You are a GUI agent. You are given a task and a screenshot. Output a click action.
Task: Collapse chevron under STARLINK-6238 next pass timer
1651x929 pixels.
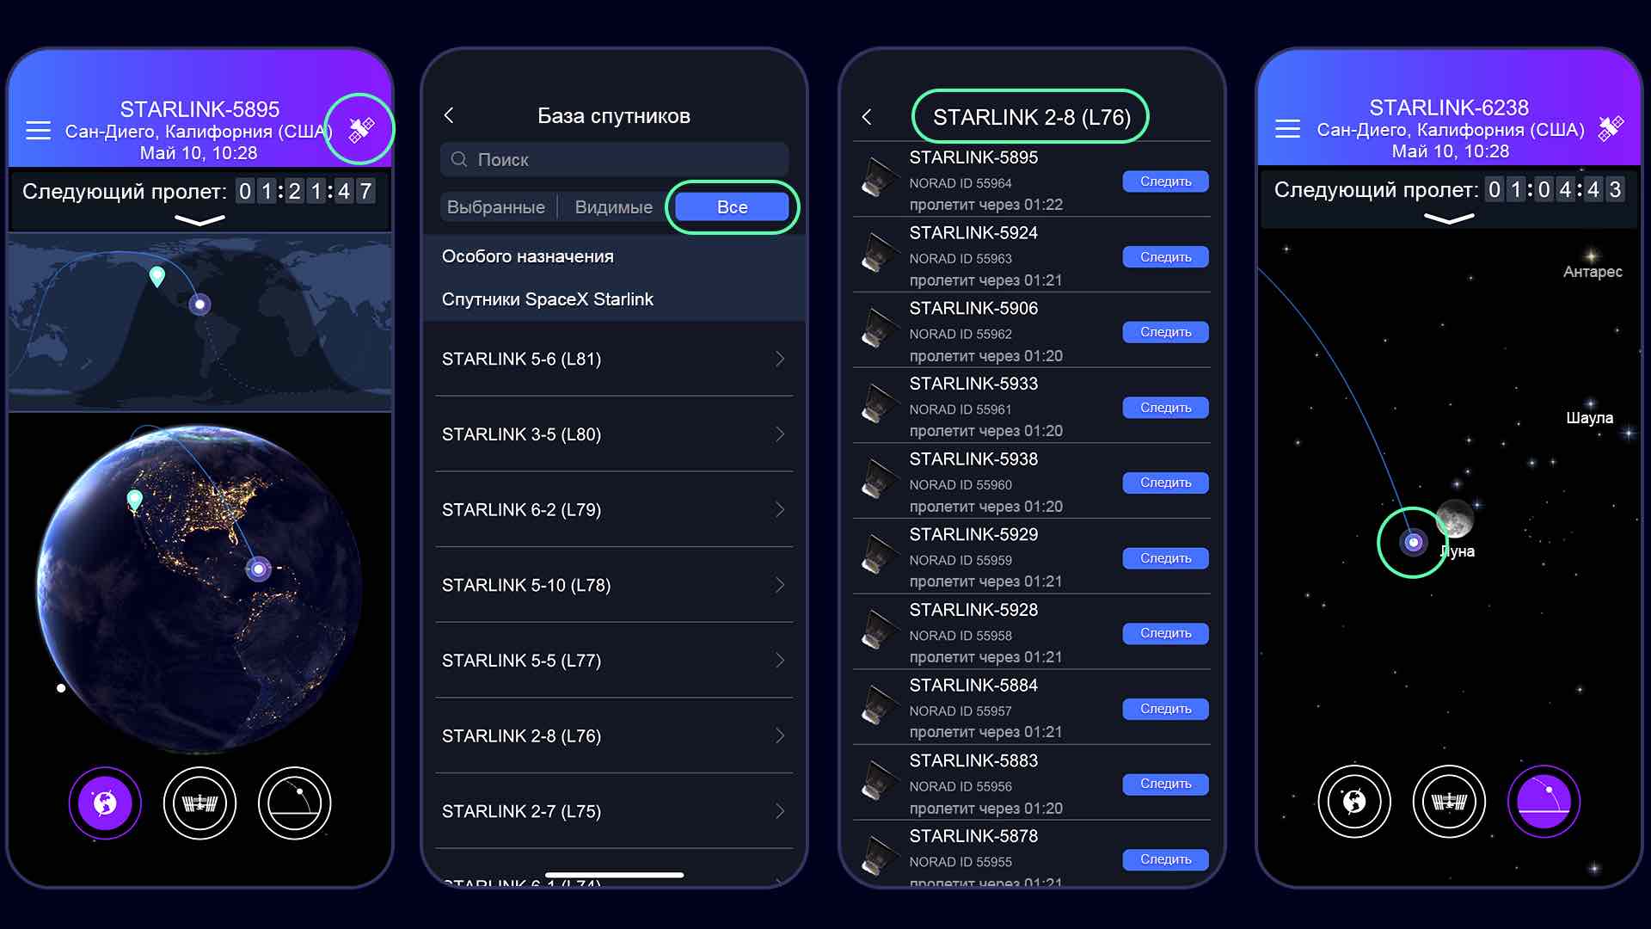1449,218
